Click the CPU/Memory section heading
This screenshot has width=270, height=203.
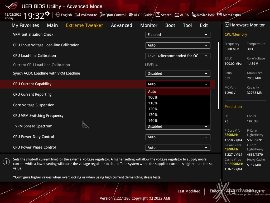pos(236,35)
